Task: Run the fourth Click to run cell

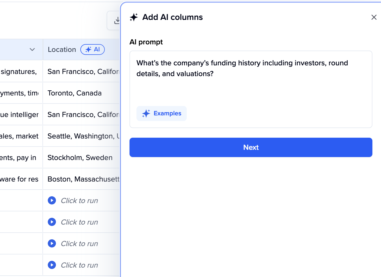Action: (52, 265)
